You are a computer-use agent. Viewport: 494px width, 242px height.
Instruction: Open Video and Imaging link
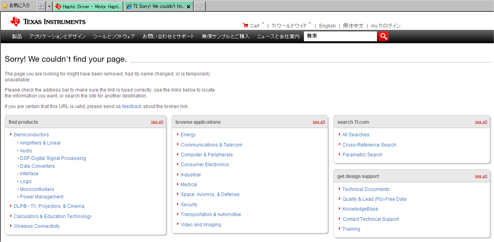201,225
